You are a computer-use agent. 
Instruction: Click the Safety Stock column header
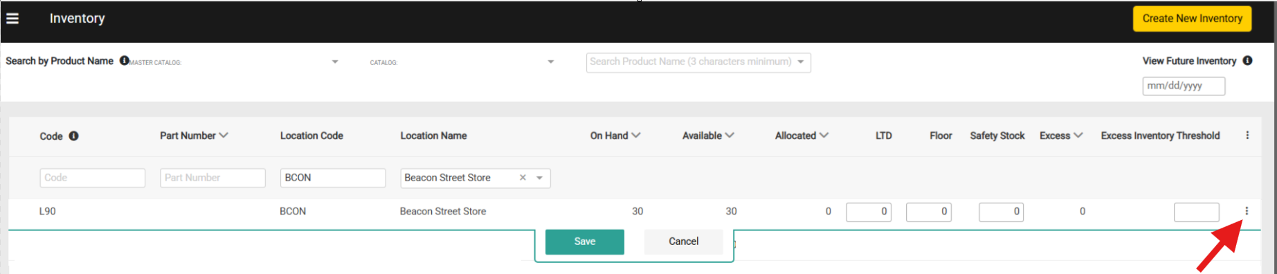997,136
